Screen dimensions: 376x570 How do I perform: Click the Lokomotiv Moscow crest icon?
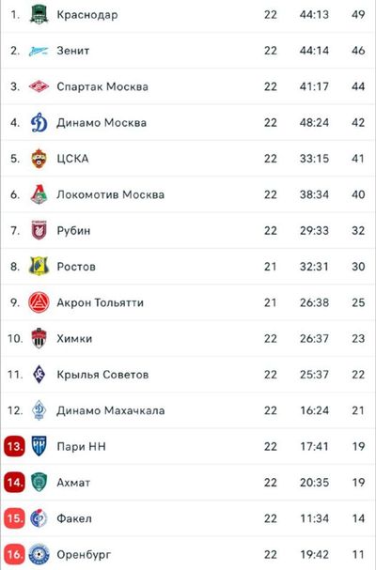point(39,194)
